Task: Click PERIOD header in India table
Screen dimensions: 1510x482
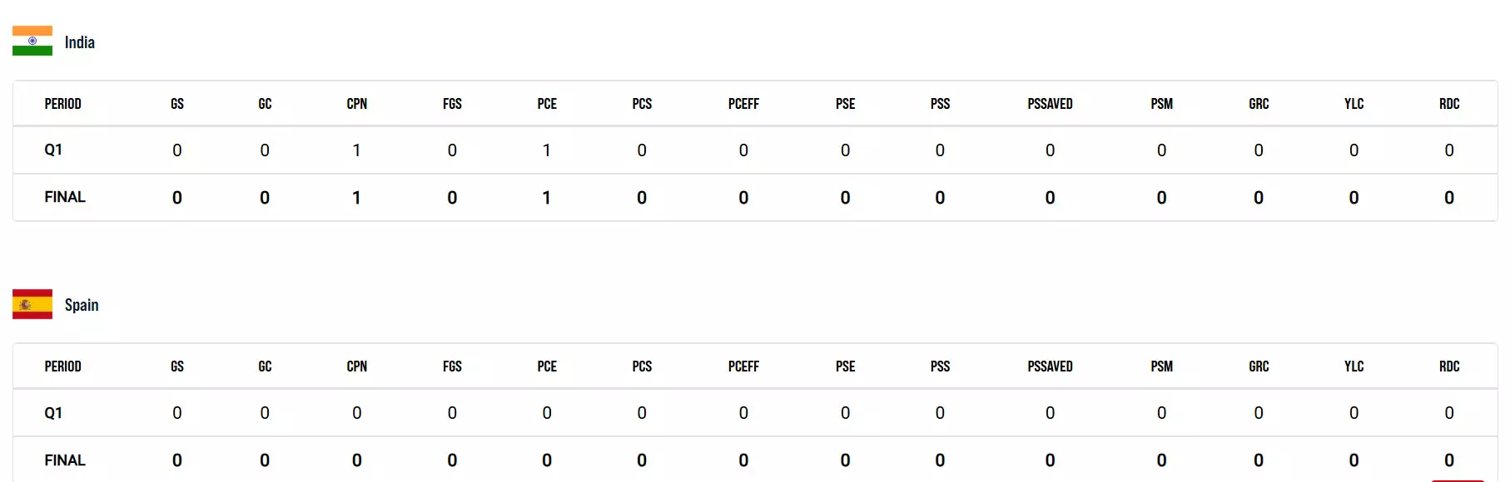Action: 63,104
